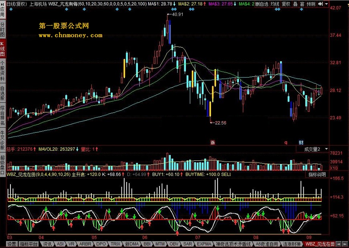The height and width of the screenshot is (248, 349).
Task: Open the 应用 sidebar tab
Action: (x=2, y=10)
